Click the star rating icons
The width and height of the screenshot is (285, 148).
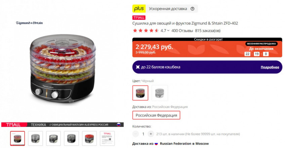[146, 31]
